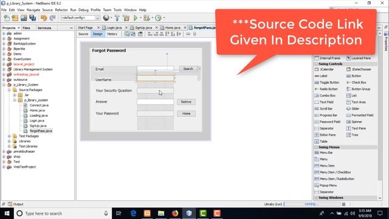Screen dimensions: 389x219
Task: Expand the Libraries node
Action: pyautogui.click(x=9, y=141)
